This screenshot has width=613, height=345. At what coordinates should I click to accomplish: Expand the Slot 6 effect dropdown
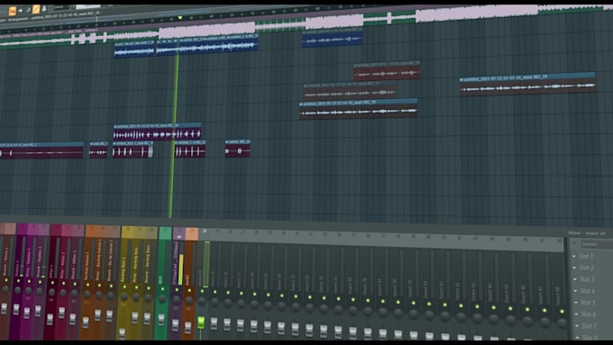[x=576, y=314]
